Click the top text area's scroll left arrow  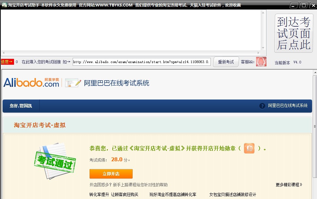click(4, 53)
